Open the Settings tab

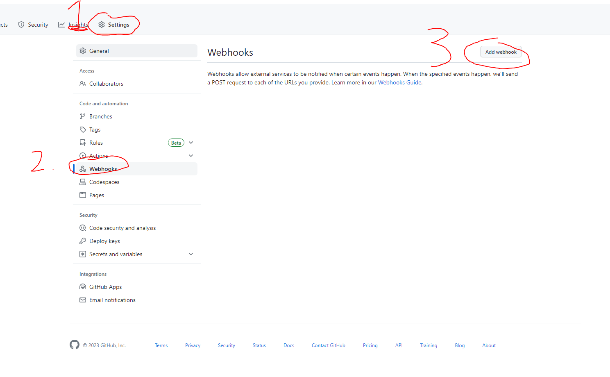click(x=114, y=25)
